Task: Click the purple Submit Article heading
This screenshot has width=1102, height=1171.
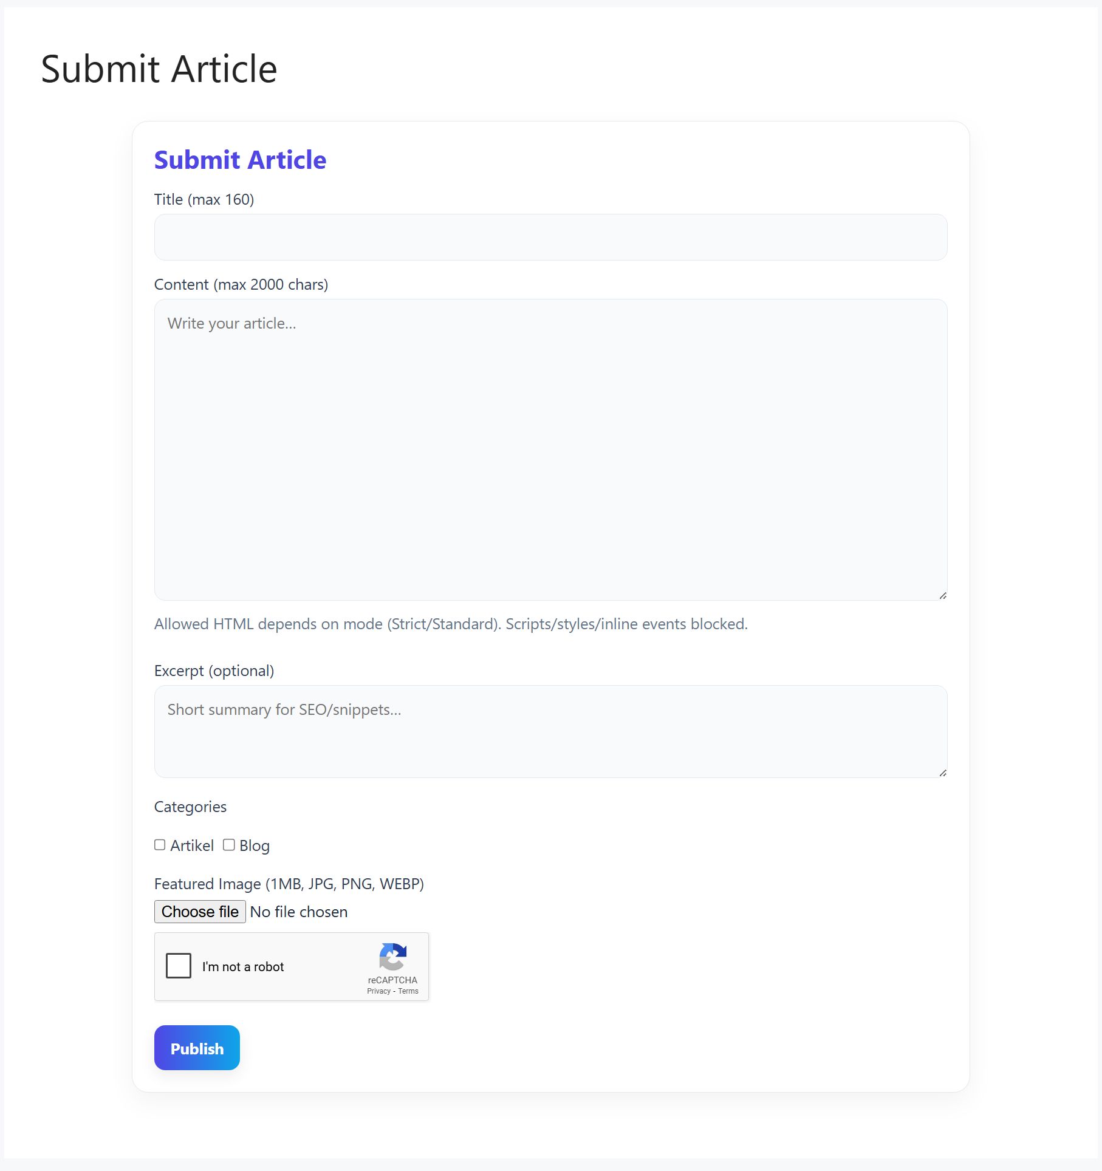Action: (x=240, y=160)
